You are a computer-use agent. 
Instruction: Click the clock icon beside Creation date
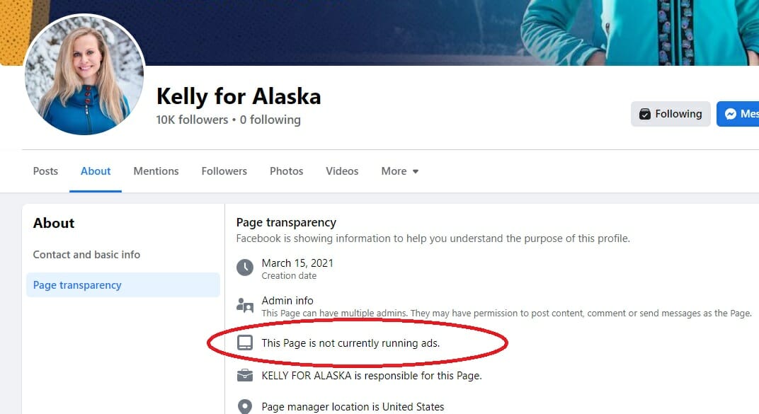[245, 268]
